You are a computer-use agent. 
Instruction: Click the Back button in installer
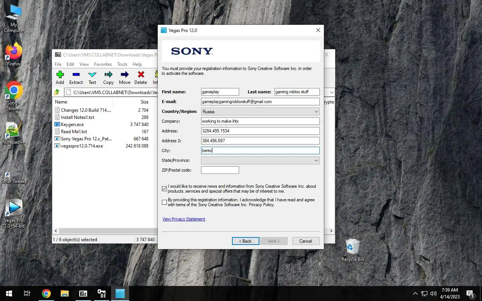coord(246,241)
